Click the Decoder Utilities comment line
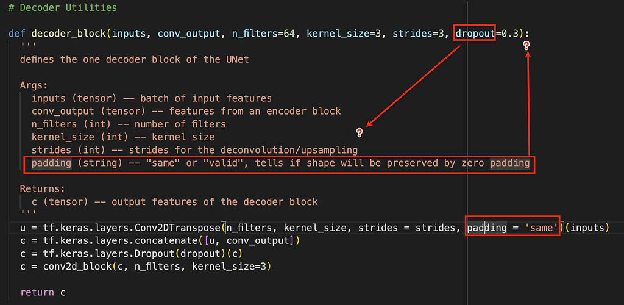Screen dimensions: 624x305 tap(63, 8)
